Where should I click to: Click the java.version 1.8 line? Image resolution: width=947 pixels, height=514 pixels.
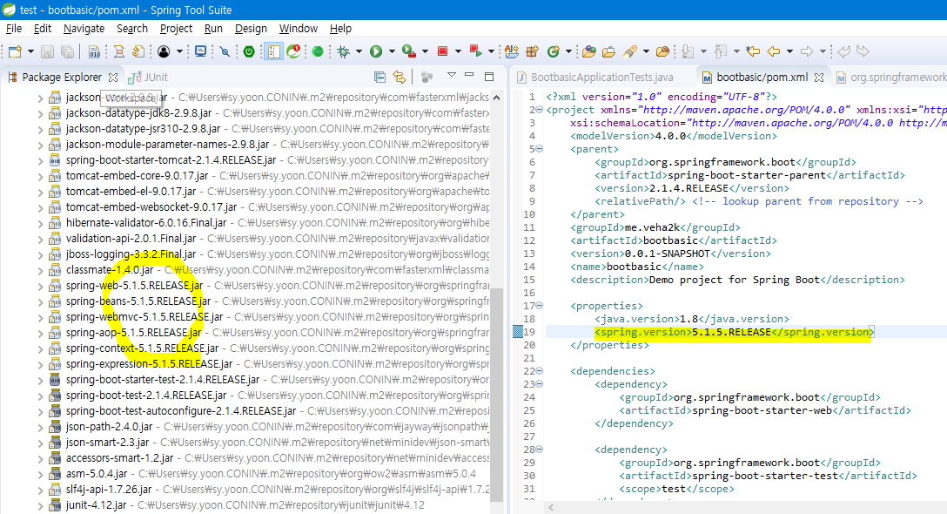coord(691,319)
